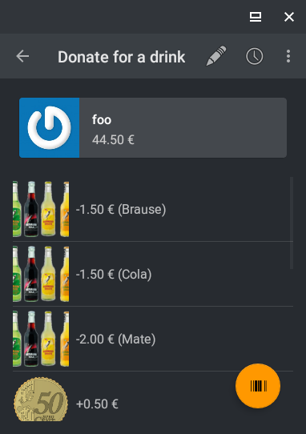Click the window dock toggle icon
Screen dimensions: 306x434
[256, 17]
